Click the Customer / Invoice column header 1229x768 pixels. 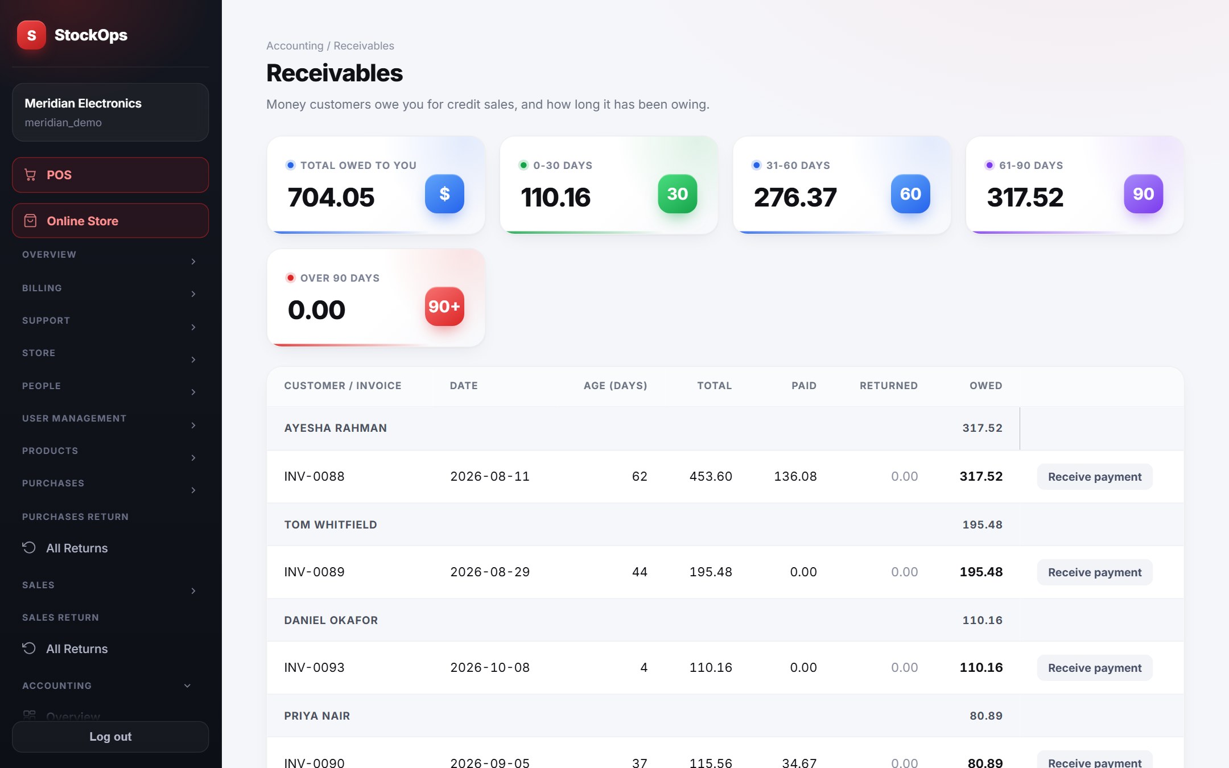point(343,386)
